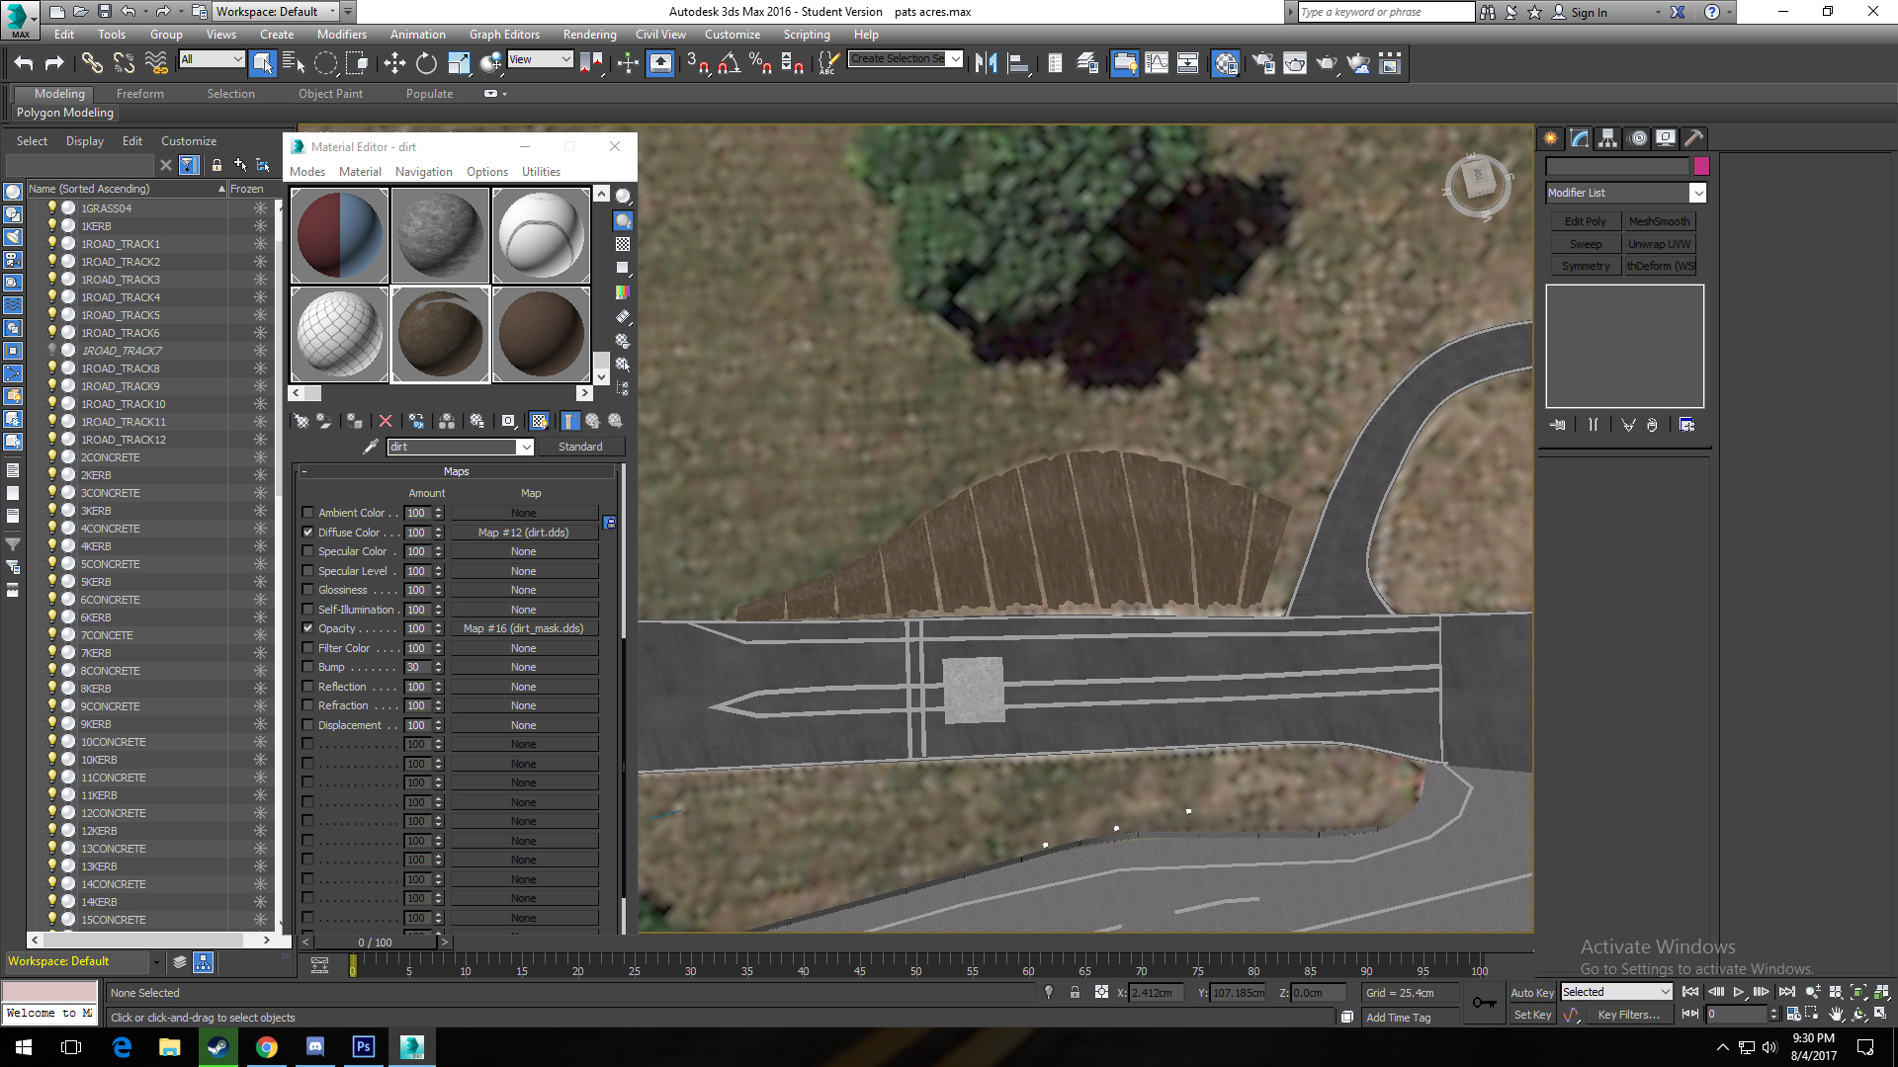Uncheck the Opacity map checkbox
1898x1067 pixels.
(x=307, y=628)
